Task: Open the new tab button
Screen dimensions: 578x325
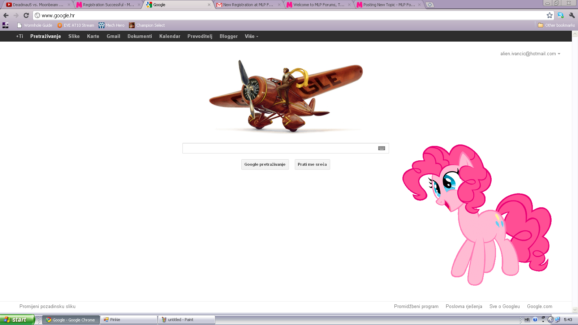Action: (430, 5)
